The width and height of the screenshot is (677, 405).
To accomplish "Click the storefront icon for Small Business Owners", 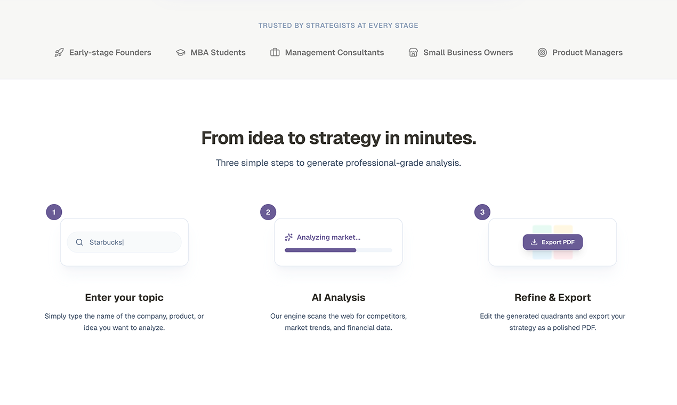I will pyautogui.click(x=413, y=52).
